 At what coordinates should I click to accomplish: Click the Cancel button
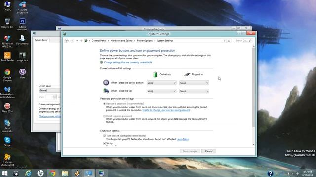pos(208,151)
